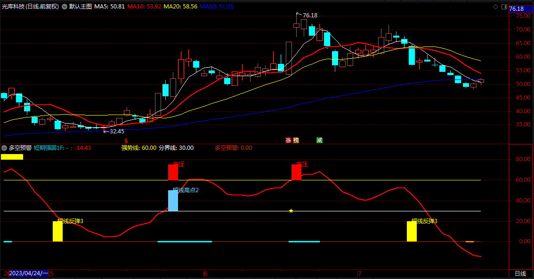This screenshot has height=279, width=534.
Task: Click the 76.18 high price annotation
Action: (x=310, y=15)
